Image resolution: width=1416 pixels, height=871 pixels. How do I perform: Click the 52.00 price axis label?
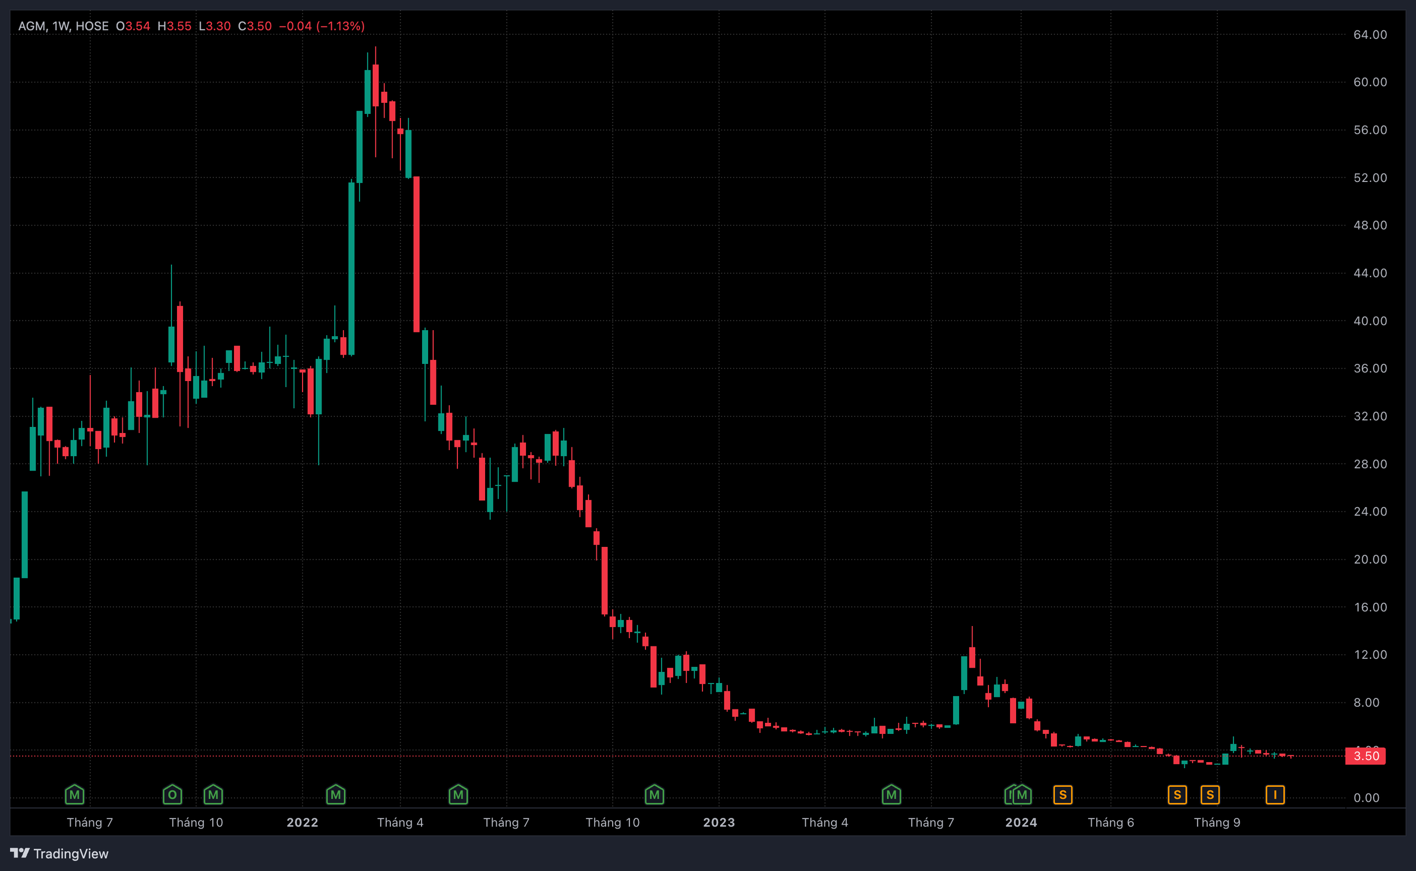point(1370,178)
